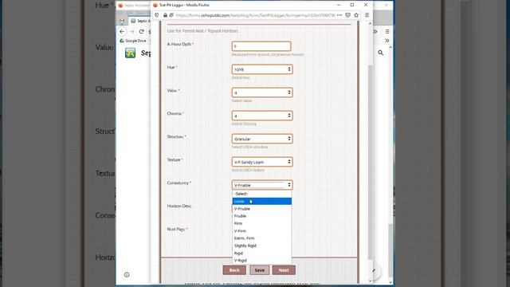Select Rigid from the Consistency list

coord(262,254)
